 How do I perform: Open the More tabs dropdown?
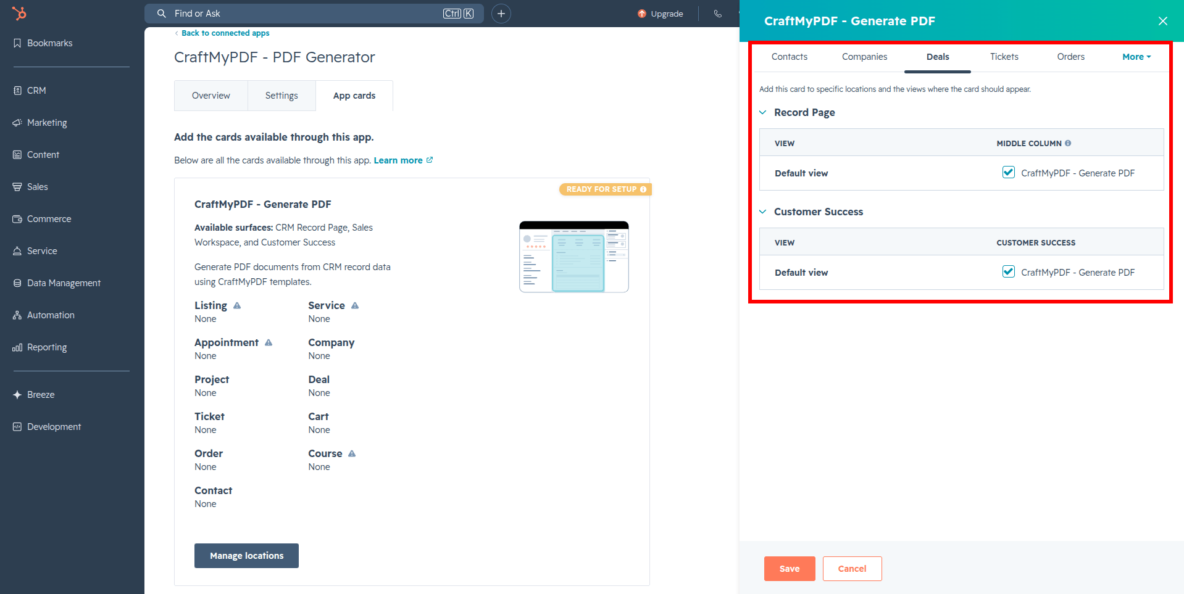pyautogui.click(x=1136, y=57)
